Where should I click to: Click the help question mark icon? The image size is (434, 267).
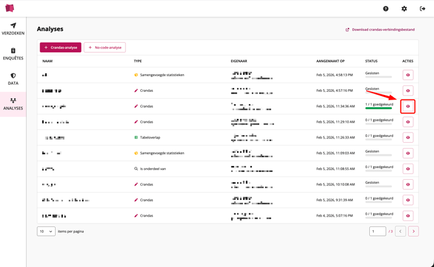385,8
